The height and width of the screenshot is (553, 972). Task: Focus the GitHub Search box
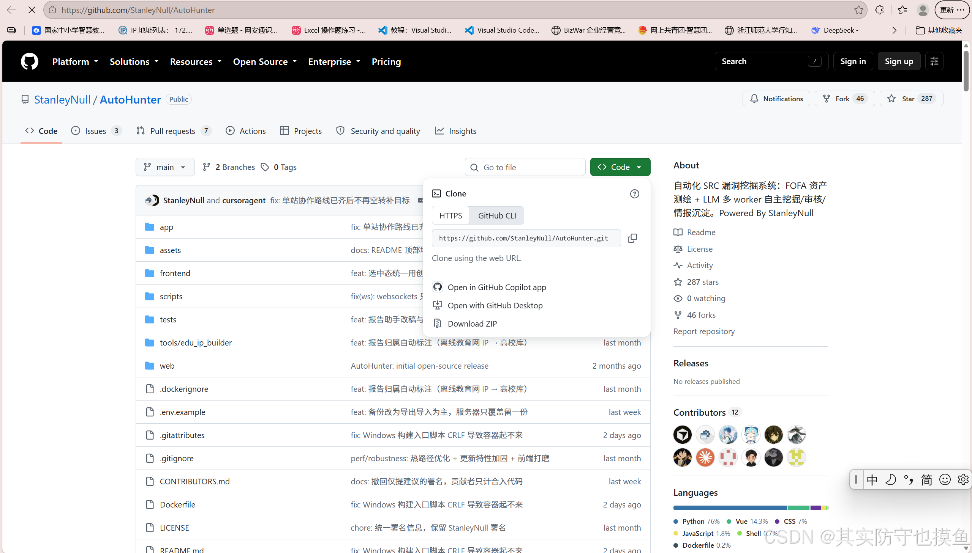771,61
